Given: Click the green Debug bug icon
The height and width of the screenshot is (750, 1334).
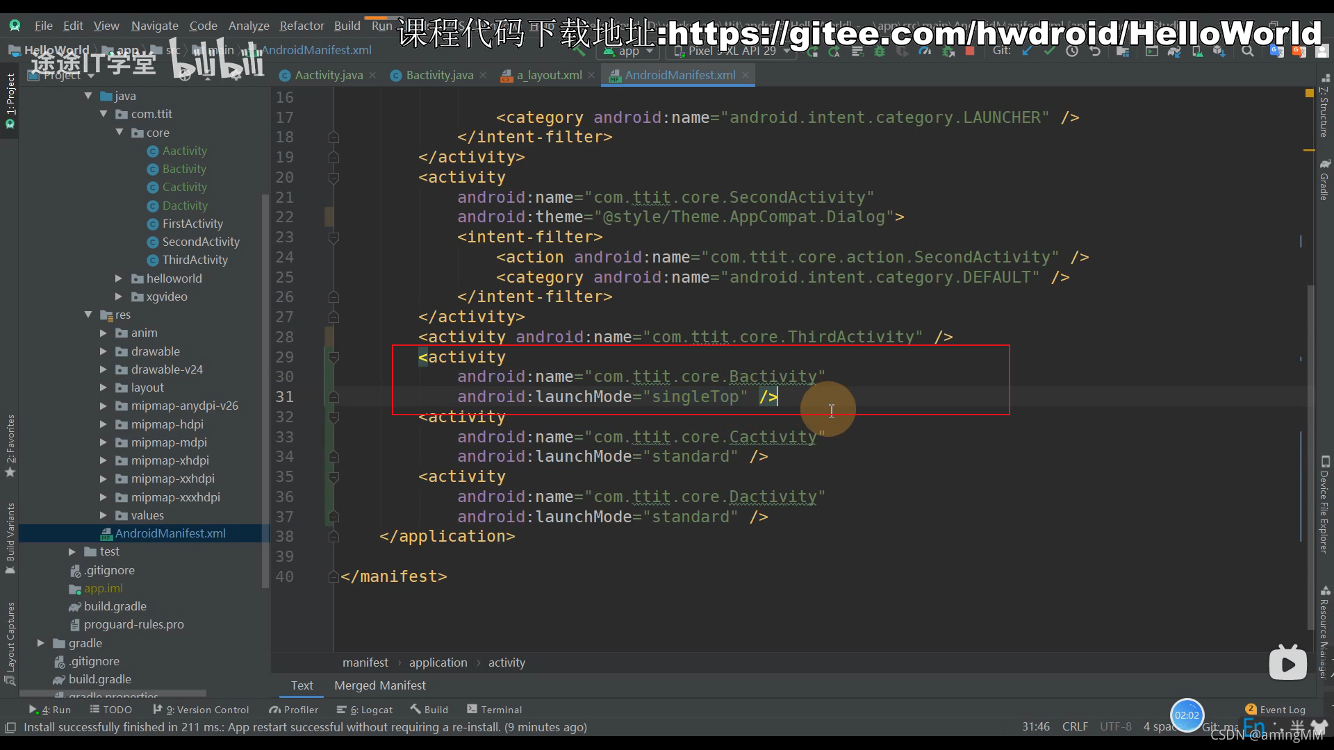Looking at the screenshot, I should pyautogui.click(x=880, y=51).
